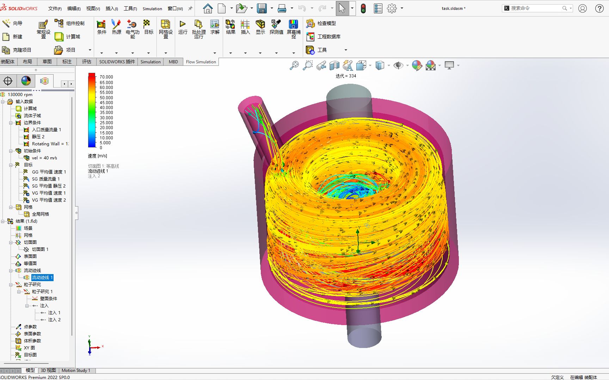Click the Insert (插入) results icon
Image resolution: width=609 pixels, height=380 pixels.
(x=245, y=27)
